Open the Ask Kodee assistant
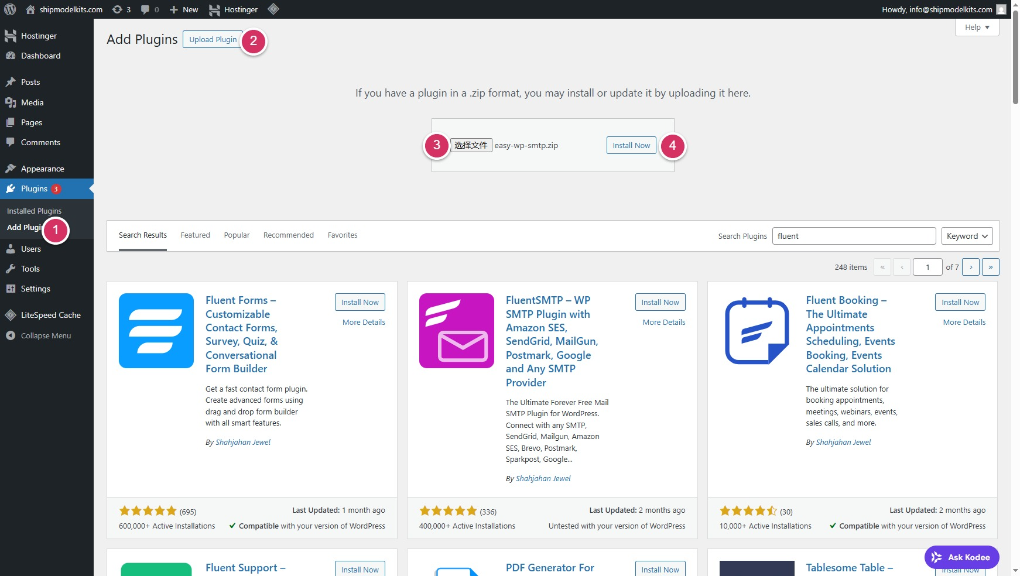1020x576 pixels. [x=961, y=557]
